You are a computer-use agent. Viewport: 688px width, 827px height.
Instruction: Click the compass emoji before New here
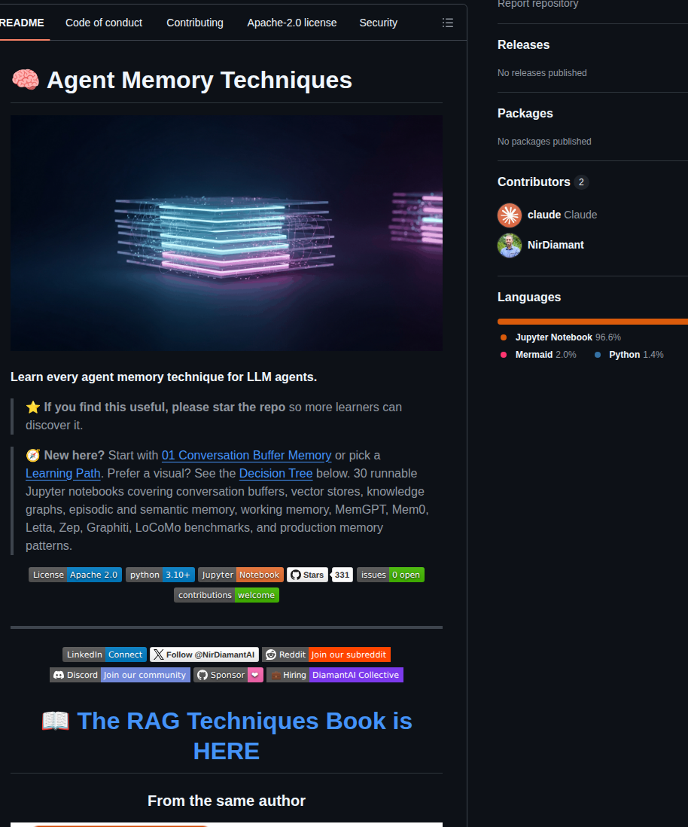coord(32,455)
